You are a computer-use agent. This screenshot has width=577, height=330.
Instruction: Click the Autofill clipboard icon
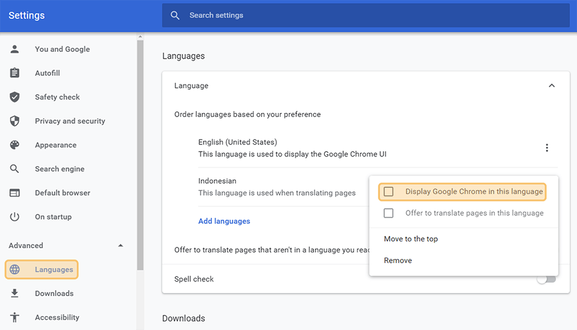15,73
